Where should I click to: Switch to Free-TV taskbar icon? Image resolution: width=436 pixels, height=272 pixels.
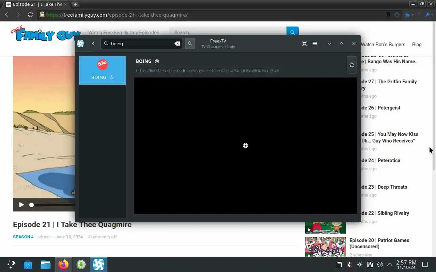(99, 265)
